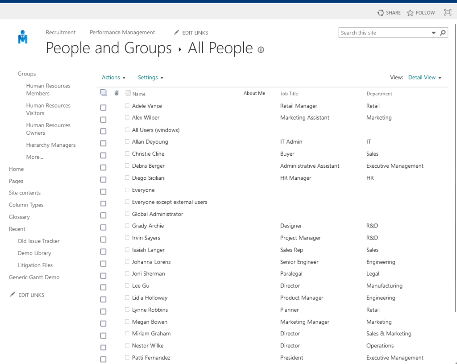457x364 pixels.
Task: Click the pencil icon in sidebar Edit Links
Action: click(12, 294)
